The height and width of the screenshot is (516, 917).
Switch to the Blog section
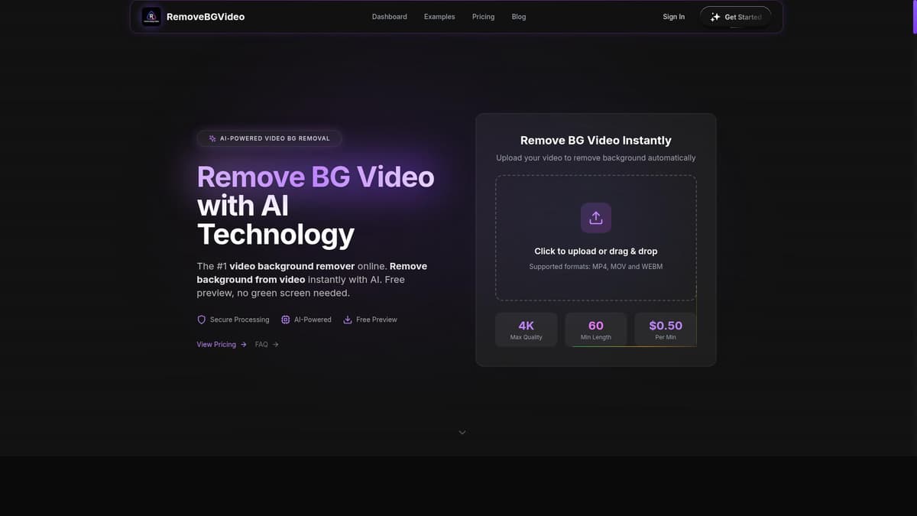click(518, 16)
